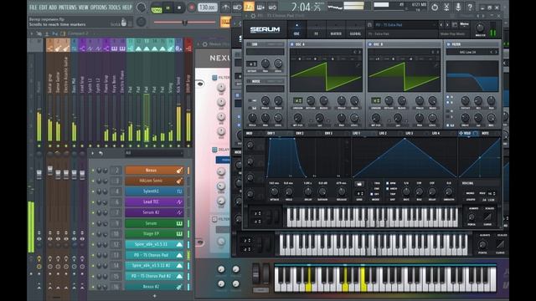Screen dimensions: 536x301
Task: Click the power-shaped icon in top toolbar
Action: [435, 7]
